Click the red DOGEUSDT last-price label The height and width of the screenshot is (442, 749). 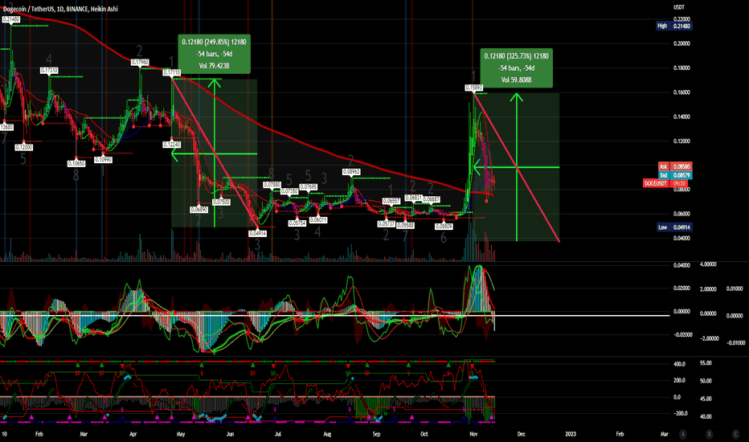[667, 183]
